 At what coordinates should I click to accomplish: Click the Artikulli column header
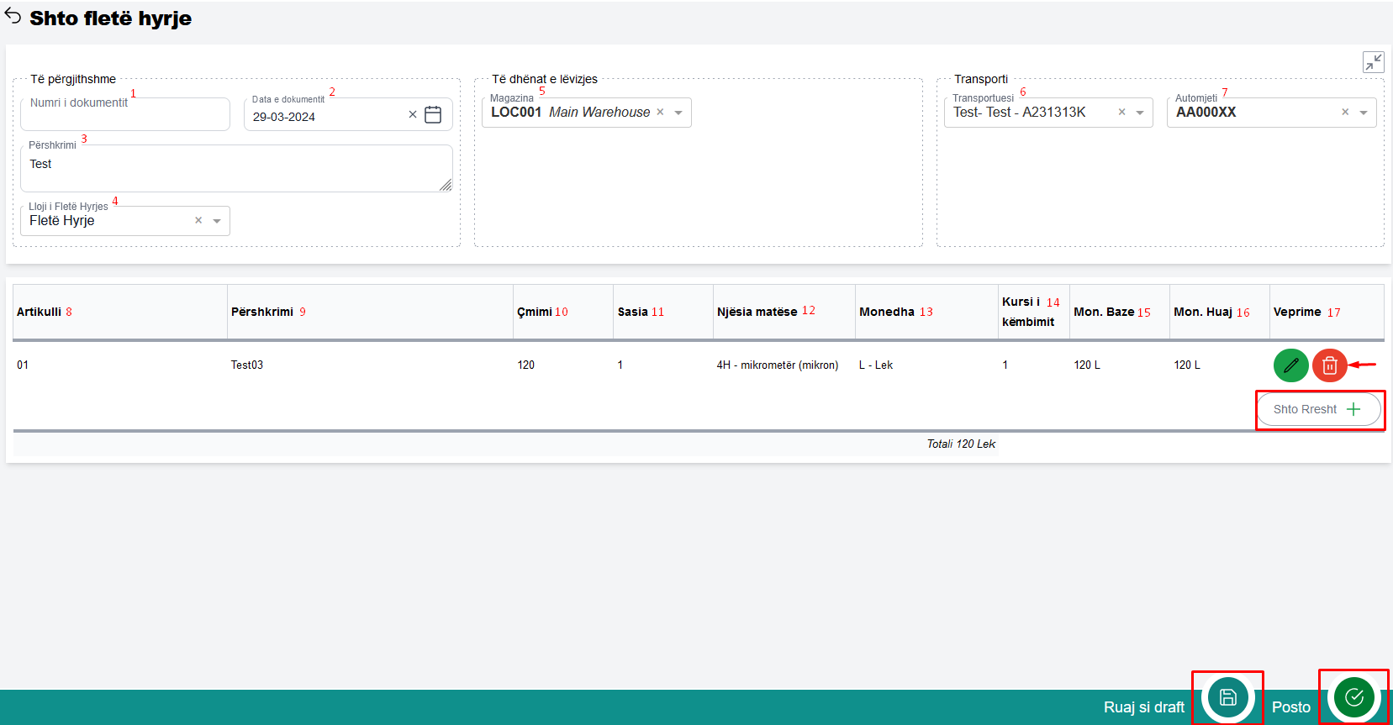point(40,312)
